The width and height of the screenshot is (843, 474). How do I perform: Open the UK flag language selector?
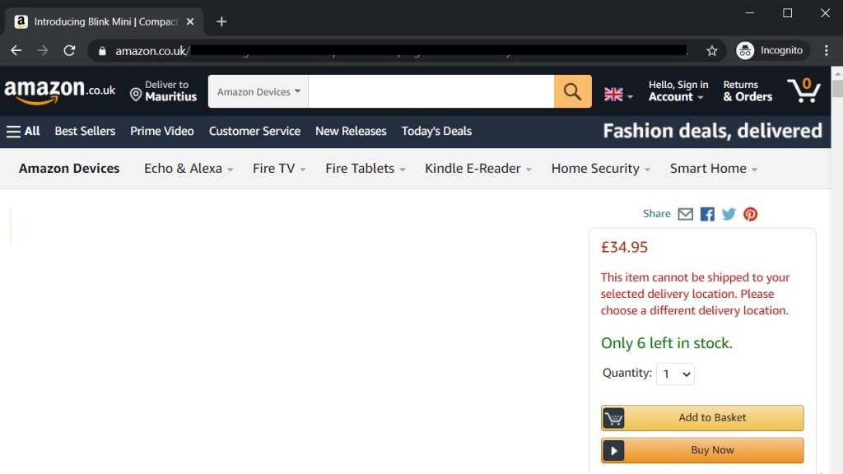(618, 95)
